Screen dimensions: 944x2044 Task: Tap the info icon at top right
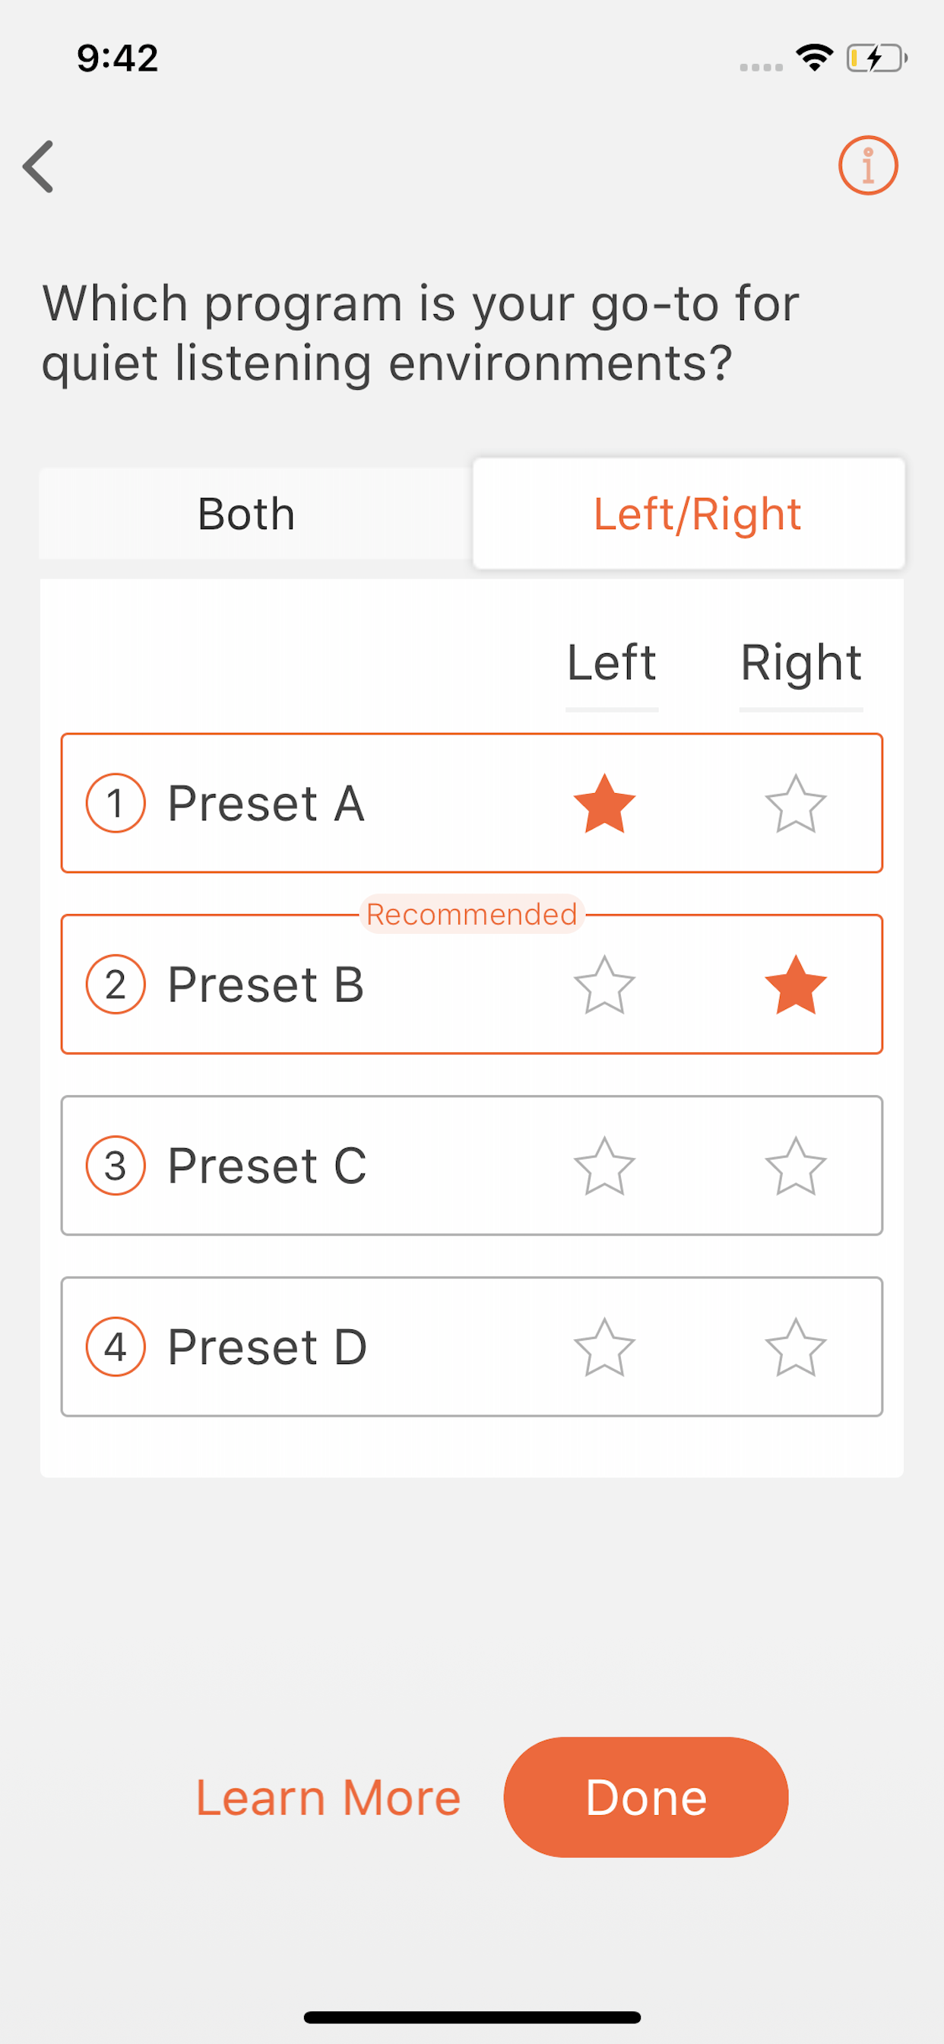tap(868, 165)
